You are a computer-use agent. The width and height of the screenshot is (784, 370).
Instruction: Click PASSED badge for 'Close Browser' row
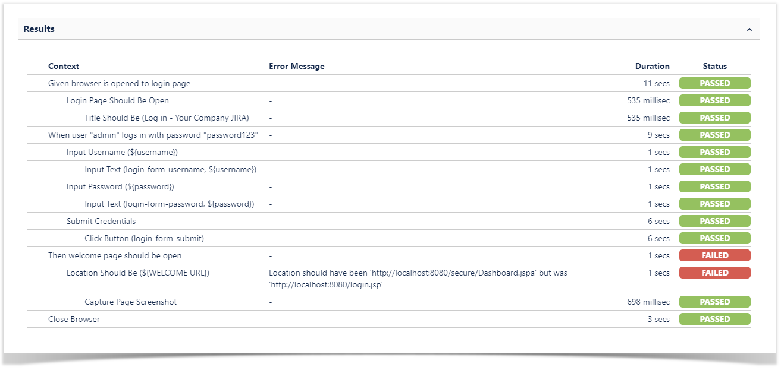coord(715,319)
